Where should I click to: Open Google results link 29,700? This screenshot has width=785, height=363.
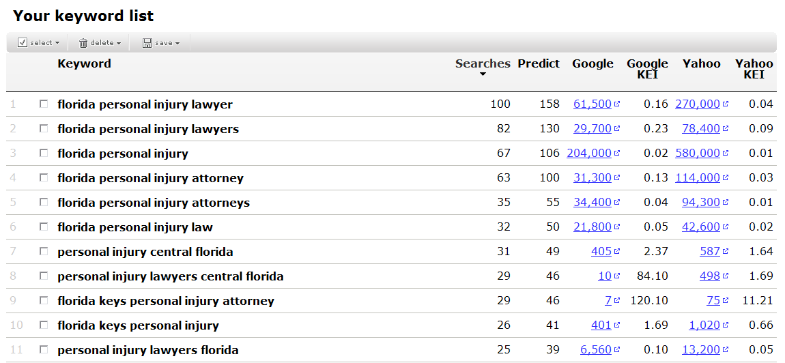(x=592, y=129)
